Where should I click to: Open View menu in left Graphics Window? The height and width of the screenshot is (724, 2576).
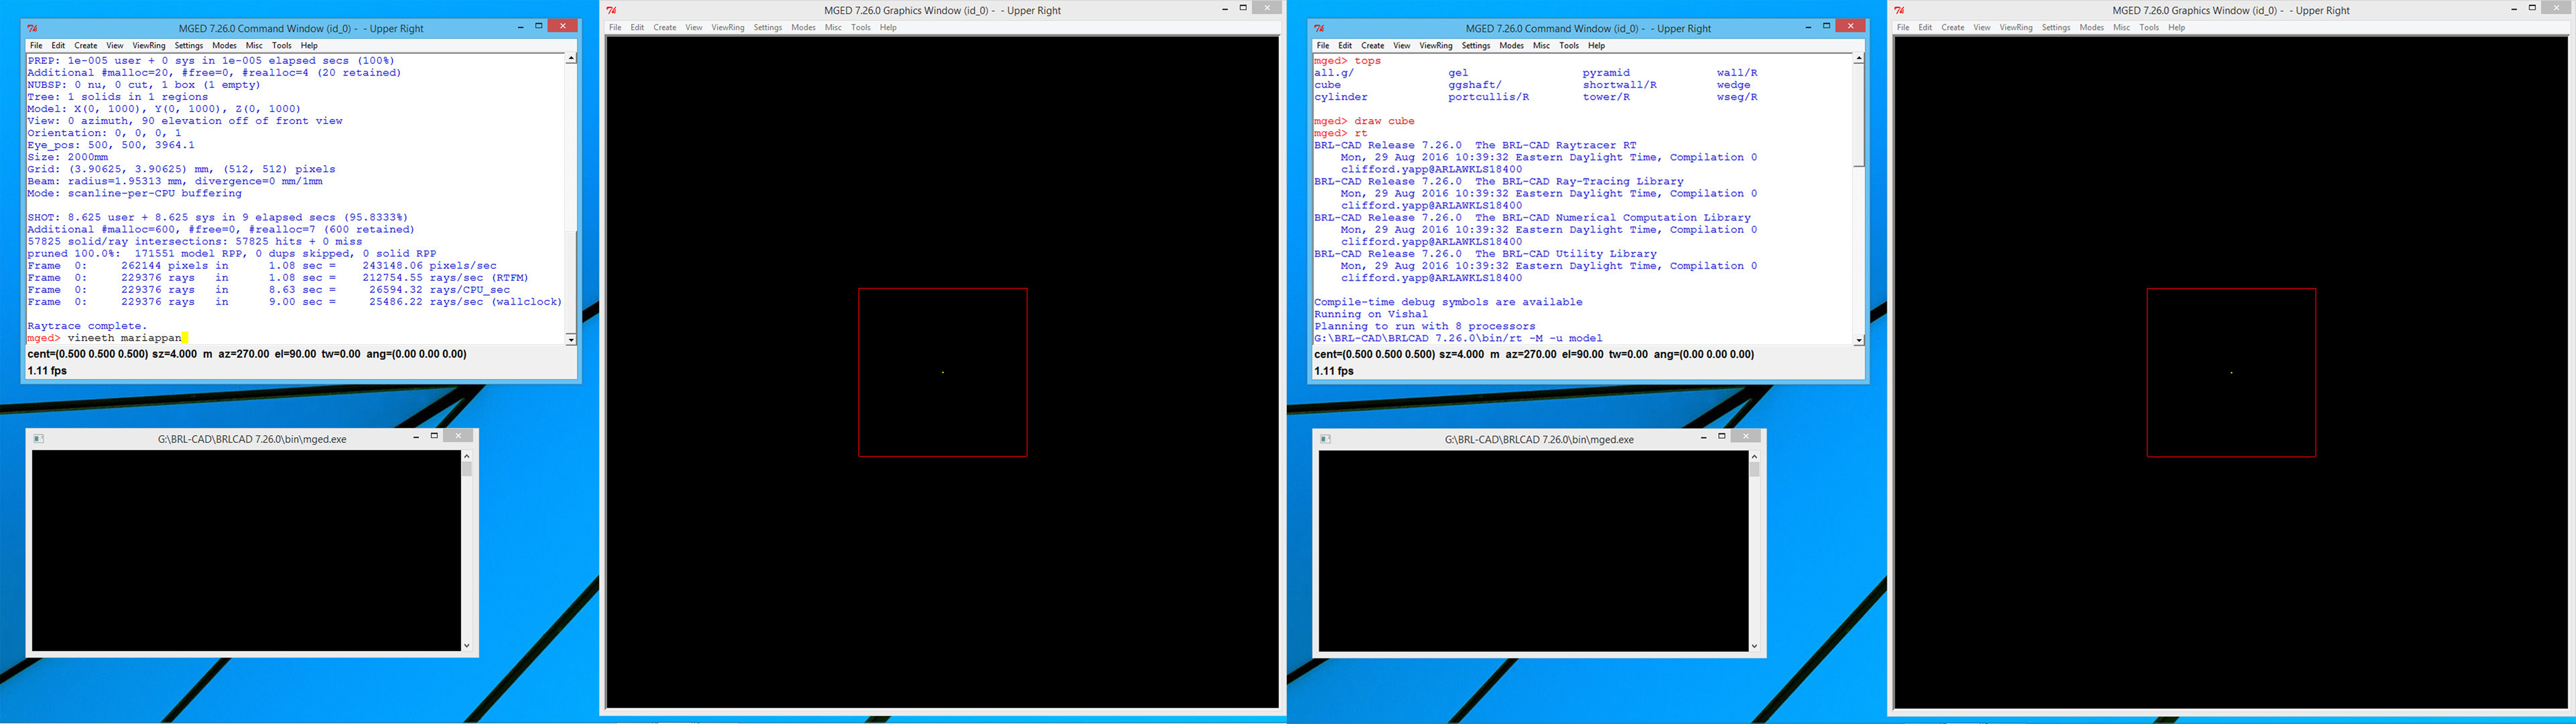point(694,27)
